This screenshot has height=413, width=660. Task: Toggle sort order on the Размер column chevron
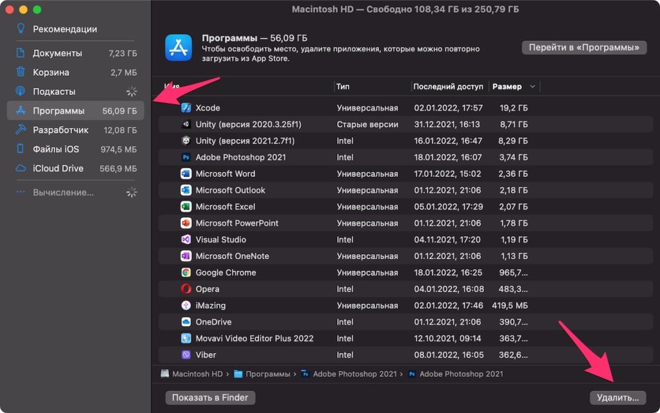(532, 87)
